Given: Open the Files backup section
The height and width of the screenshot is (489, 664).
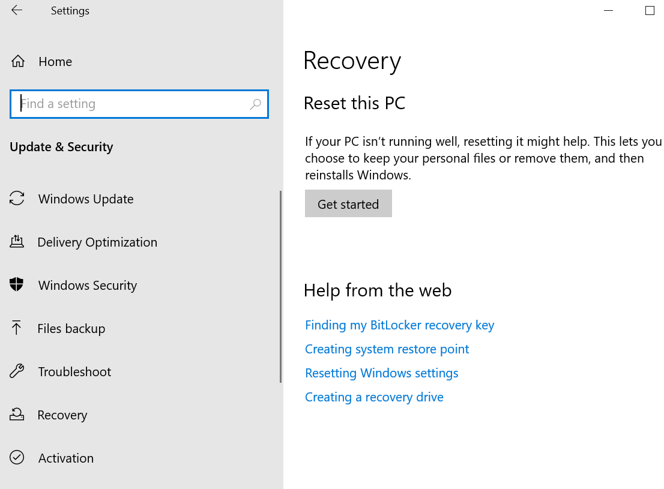Looking at the screenshot, I should 71,329.
